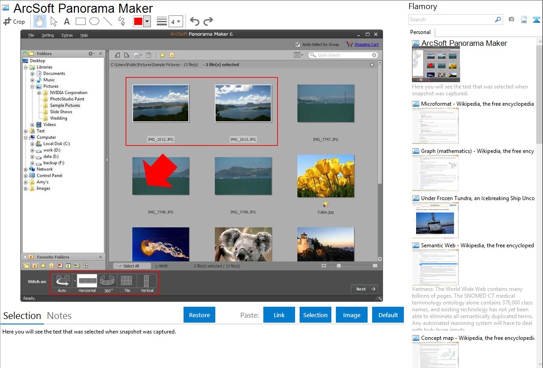The height and width of the screenshot is (368, 543).
Task: Click the Restore button
Action: (199, 315)
